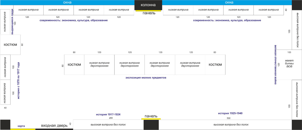The height and width of the screenshot is (130, 302).
Task: Select the 530-wide 'высокая витрина без полок' showcase
Action: pyautogui.click(x=225, y=124)
